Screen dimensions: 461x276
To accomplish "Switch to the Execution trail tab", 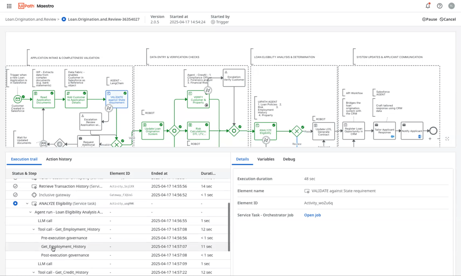I will pyautogui.click(x=24, y=159).
